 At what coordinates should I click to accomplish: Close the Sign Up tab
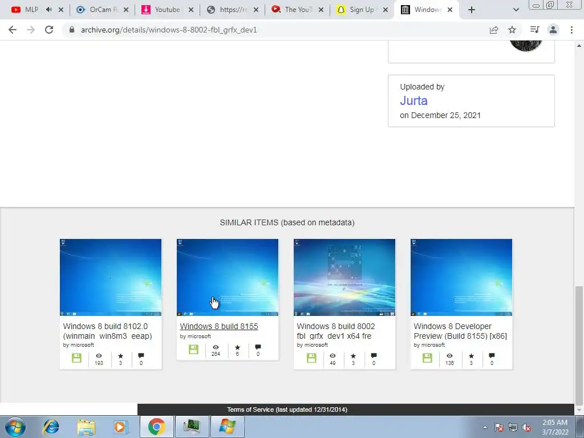click(386, 10)
